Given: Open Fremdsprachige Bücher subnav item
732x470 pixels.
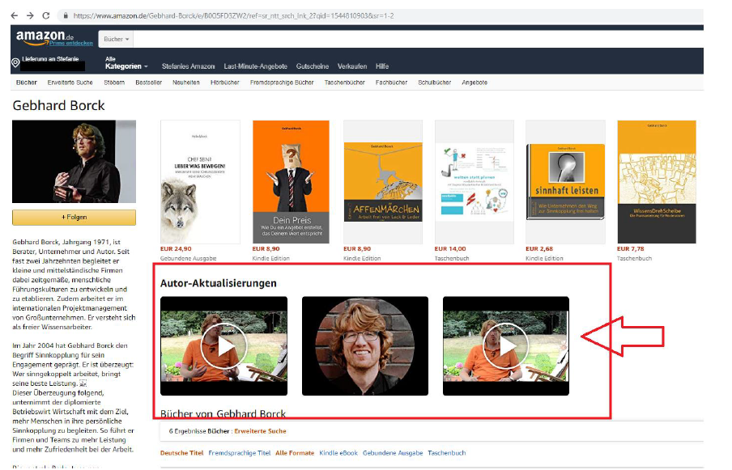Looking at the screenshot, I should pyautogui.click(x=282, y=83).
